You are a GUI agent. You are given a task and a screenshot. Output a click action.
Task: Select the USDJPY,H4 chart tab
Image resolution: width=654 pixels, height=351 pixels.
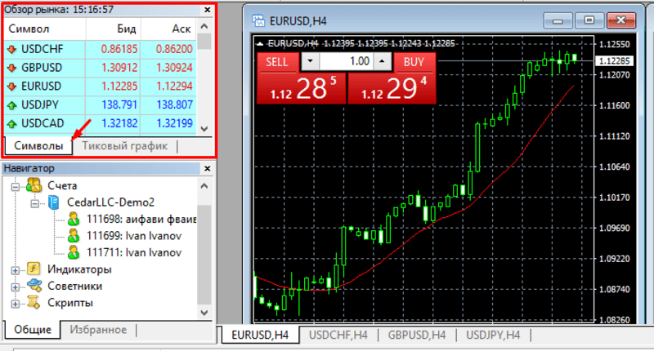click(x=493, y=335)
